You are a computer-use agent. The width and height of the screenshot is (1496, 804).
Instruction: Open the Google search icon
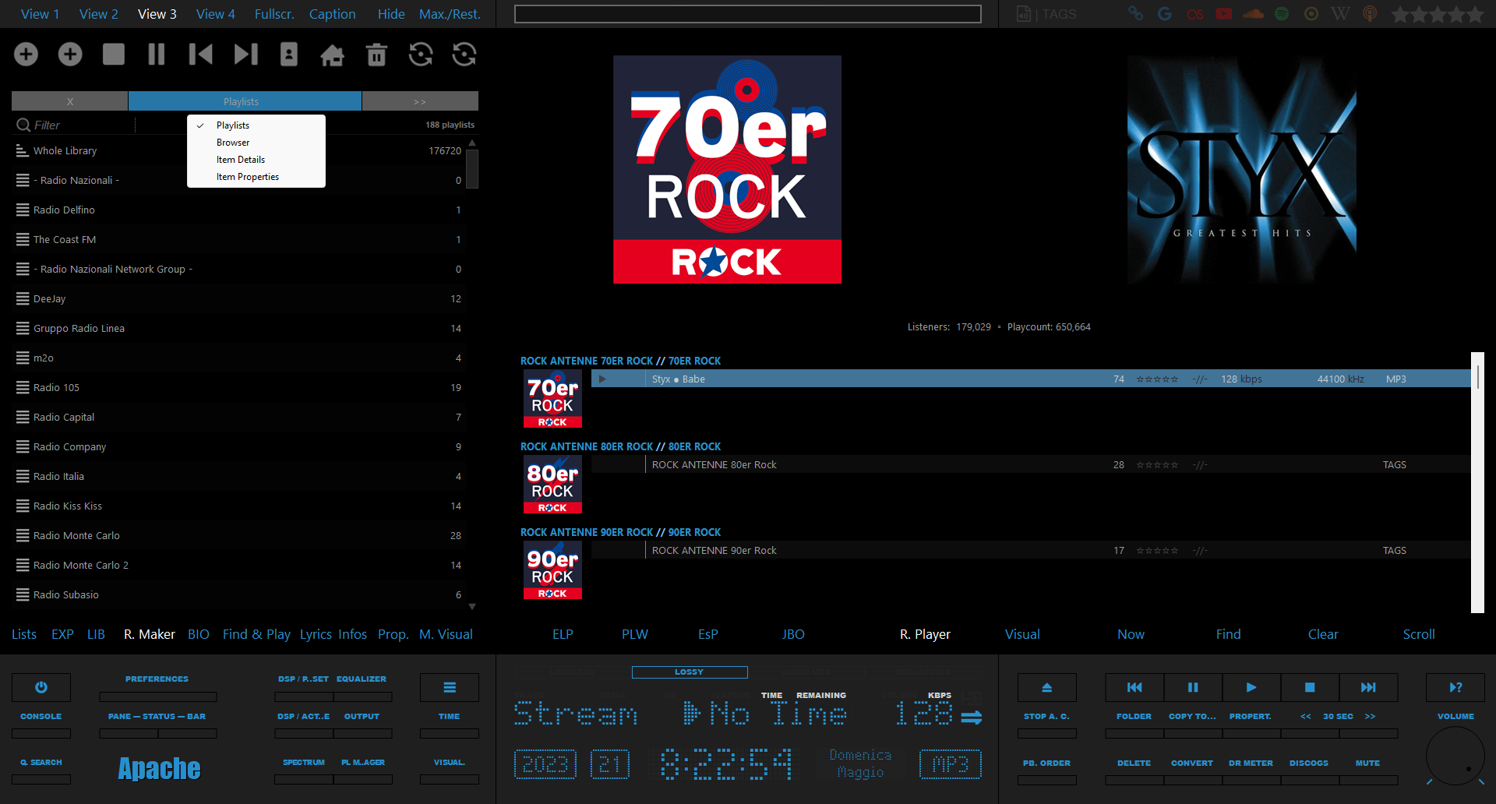[1165, 14]
